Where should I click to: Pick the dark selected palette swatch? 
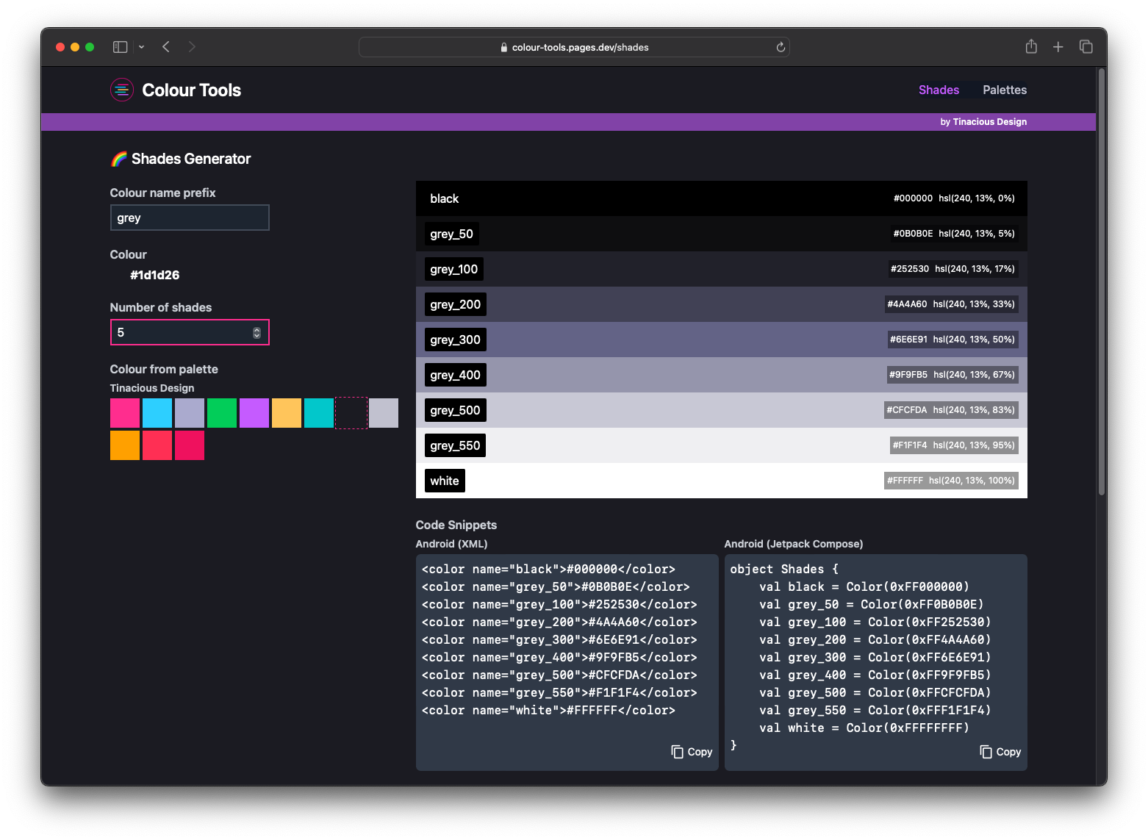click(351, 413)
